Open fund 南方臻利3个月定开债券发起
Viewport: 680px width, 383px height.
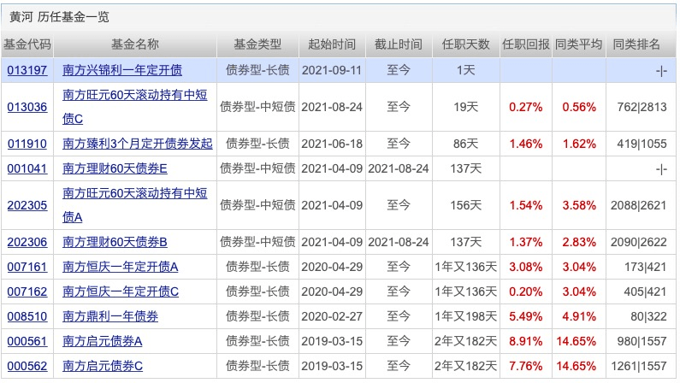[138, 144]
